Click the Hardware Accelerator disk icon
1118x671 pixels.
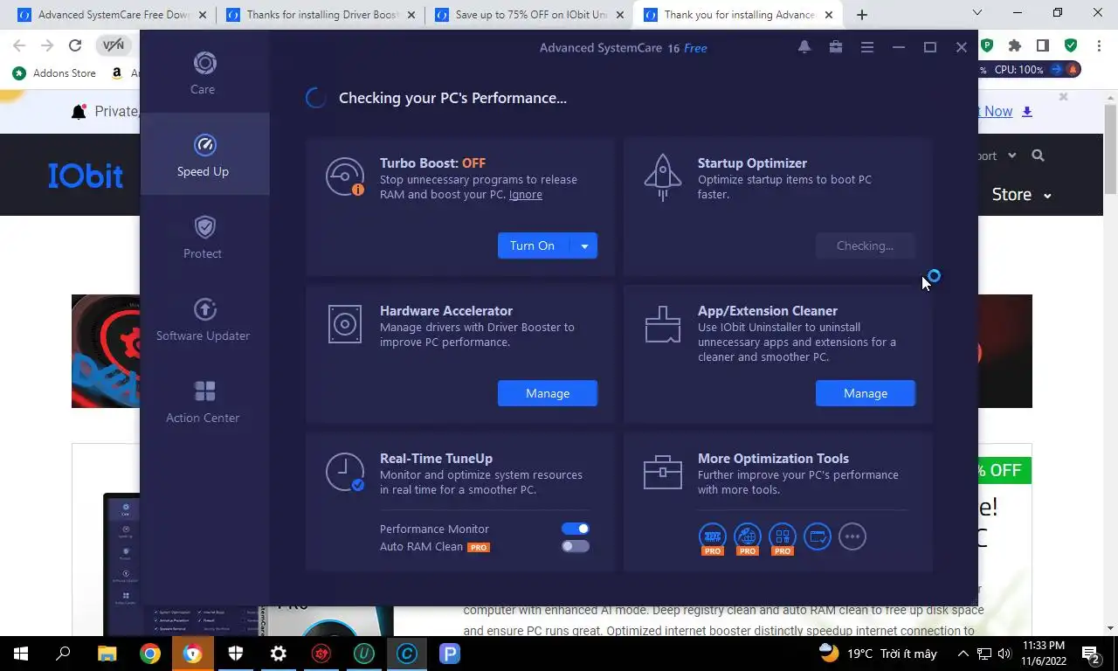click(345, 324)
